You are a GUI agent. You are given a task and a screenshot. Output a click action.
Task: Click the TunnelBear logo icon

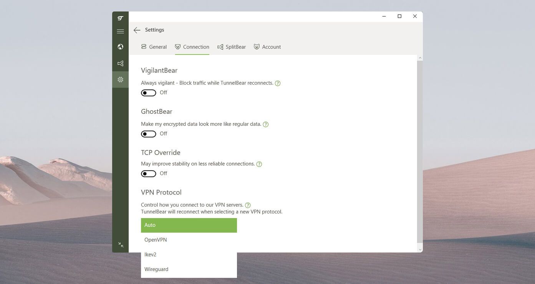click(120, 18)
